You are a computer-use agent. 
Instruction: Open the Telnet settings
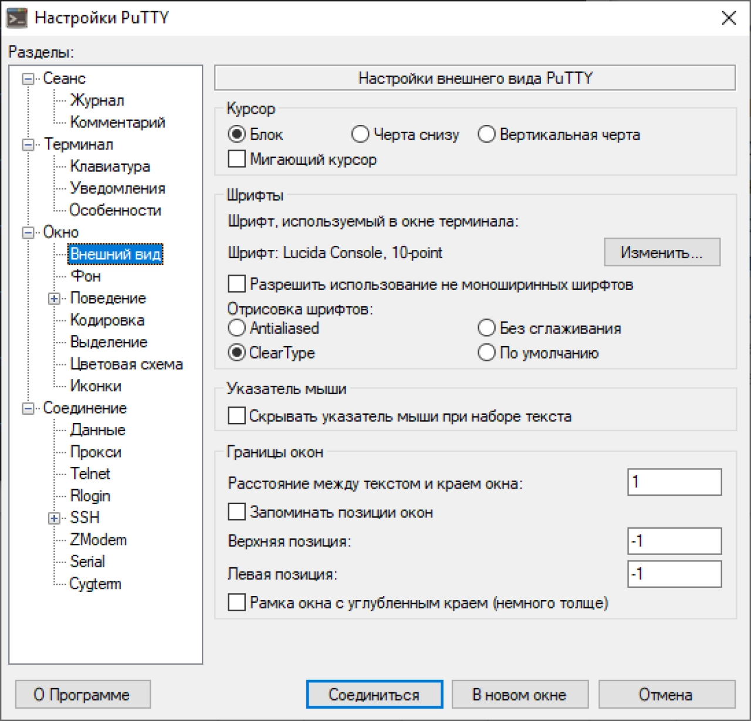point(90,473)
